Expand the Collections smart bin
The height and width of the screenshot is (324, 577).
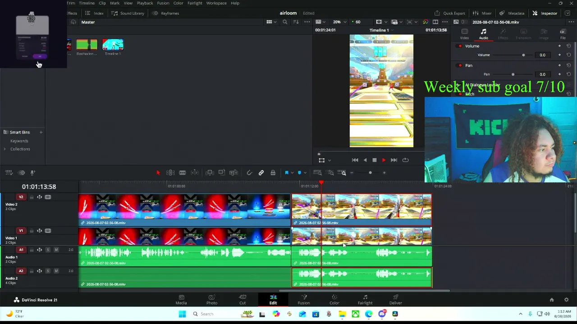pos(5,149)
